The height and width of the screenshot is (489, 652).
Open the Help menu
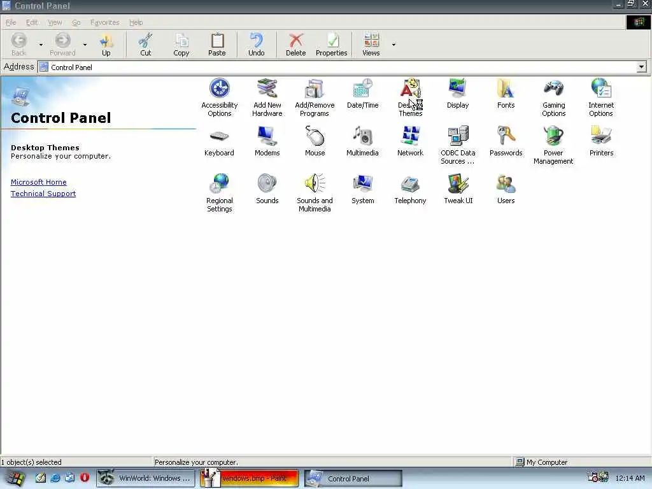pyautogui.click(x=136, y=22)
